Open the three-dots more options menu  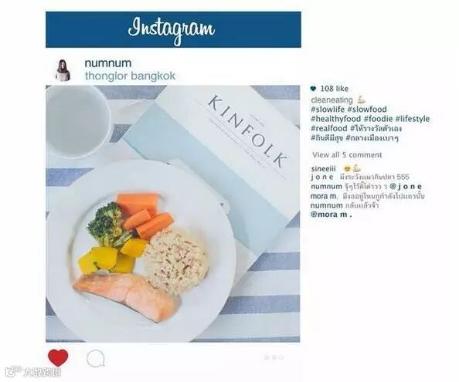(x=274, y=357)
